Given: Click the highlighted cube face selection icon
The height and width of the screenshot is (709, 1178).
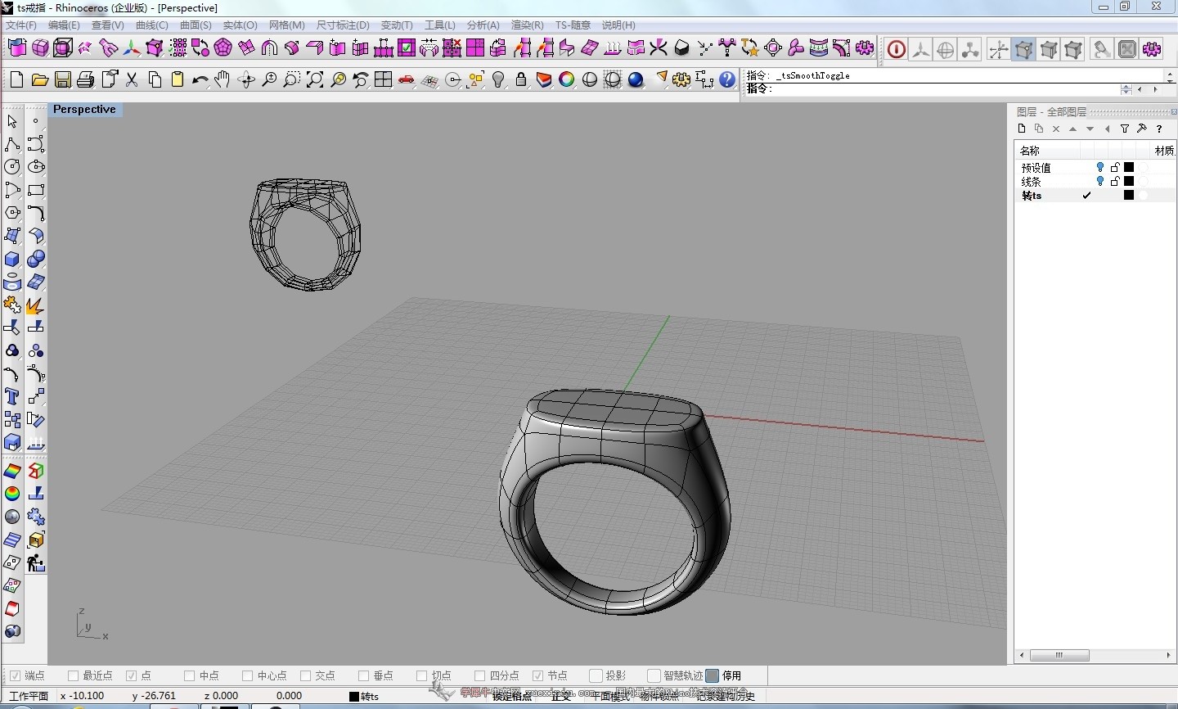Looking at the screenshot, I should pyautogui.click(x=1023, y=50).
